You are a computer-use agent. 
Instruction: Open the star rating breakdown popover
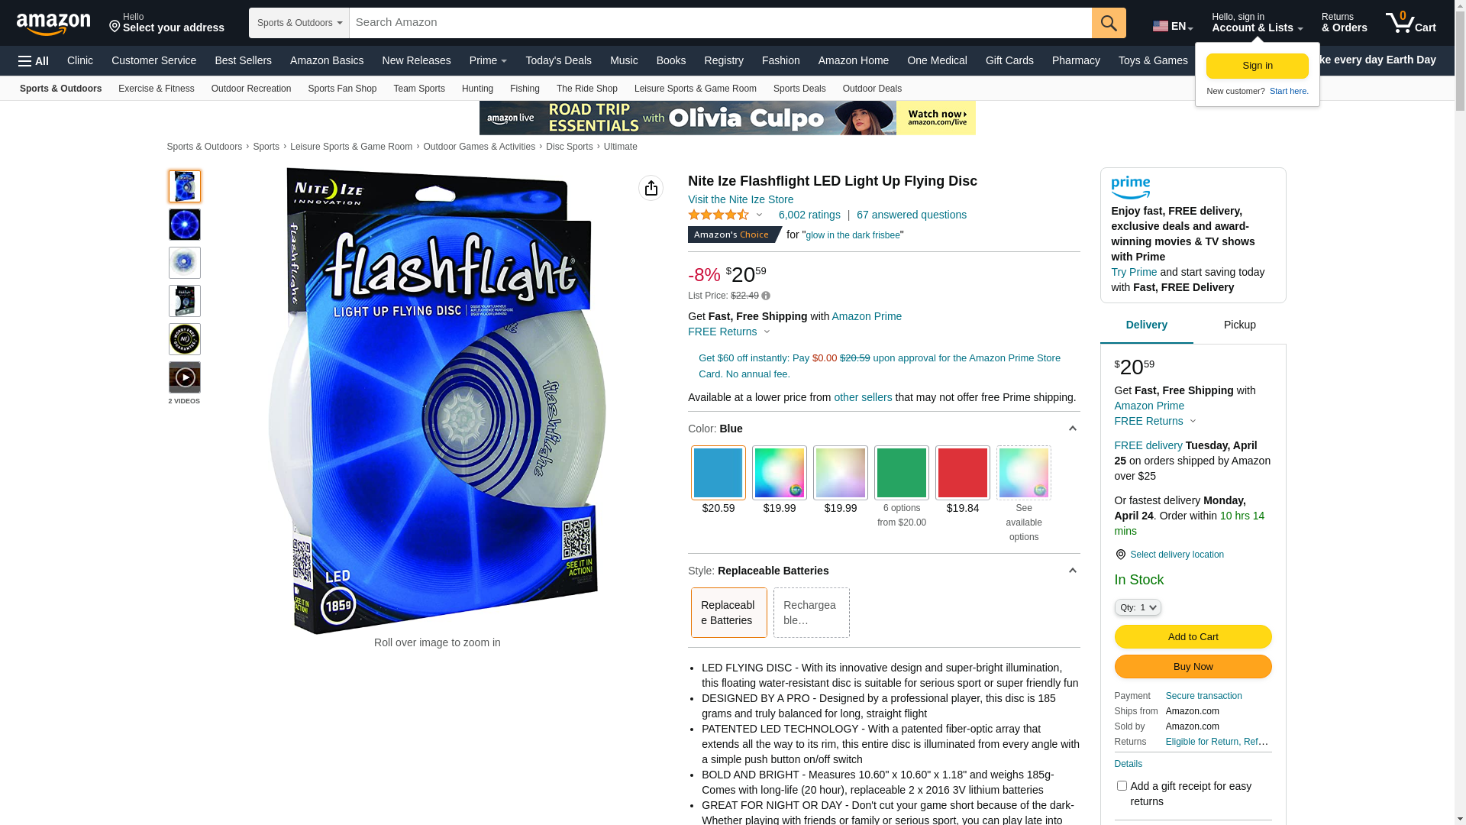coord(725,215)
